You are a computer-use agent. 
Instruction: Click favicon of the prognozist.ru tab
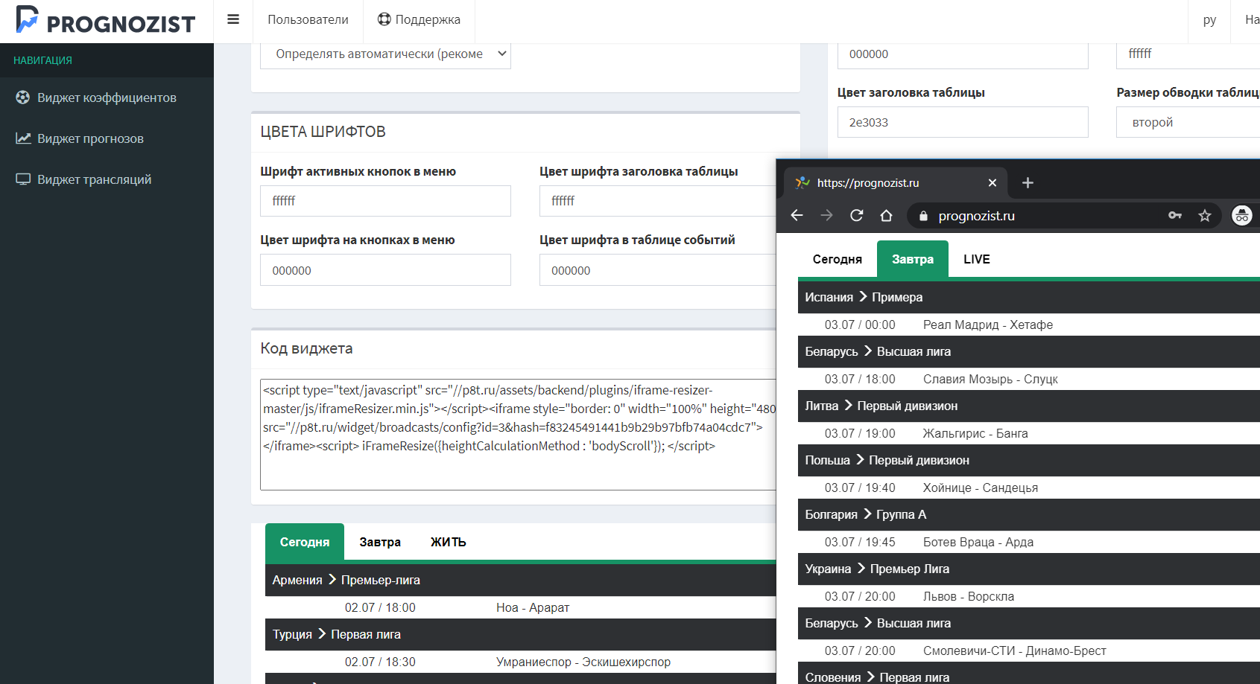802,182
